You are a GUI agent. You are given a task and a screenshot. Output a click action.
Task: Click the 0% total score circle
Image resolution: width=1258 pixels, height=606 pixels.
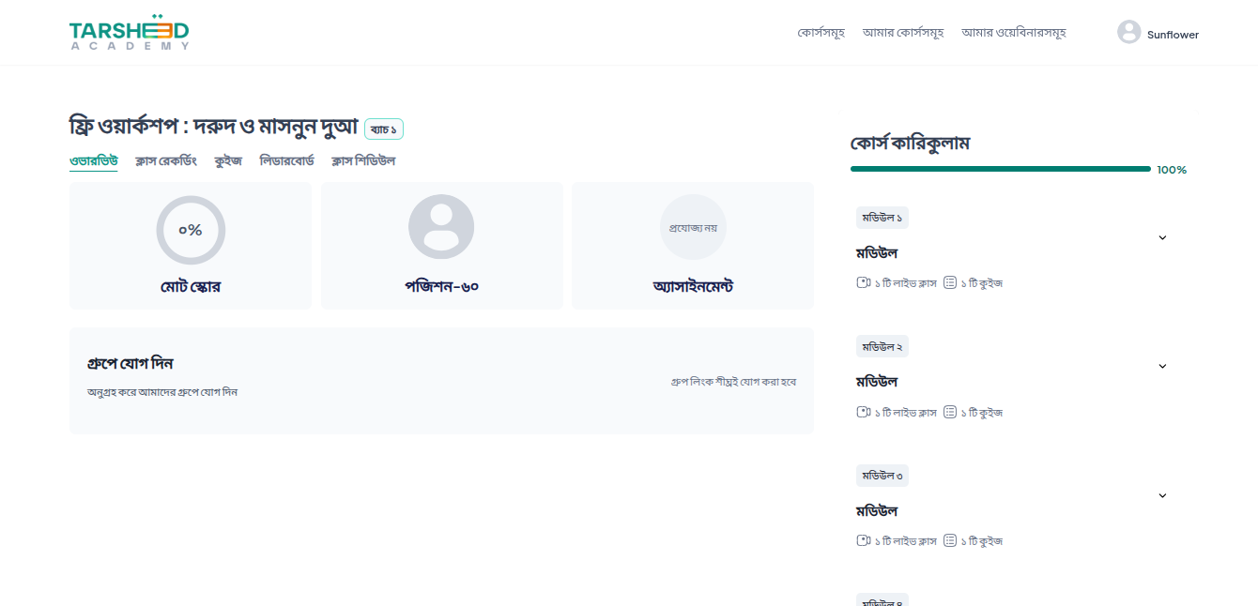click(x=191, y=230)
